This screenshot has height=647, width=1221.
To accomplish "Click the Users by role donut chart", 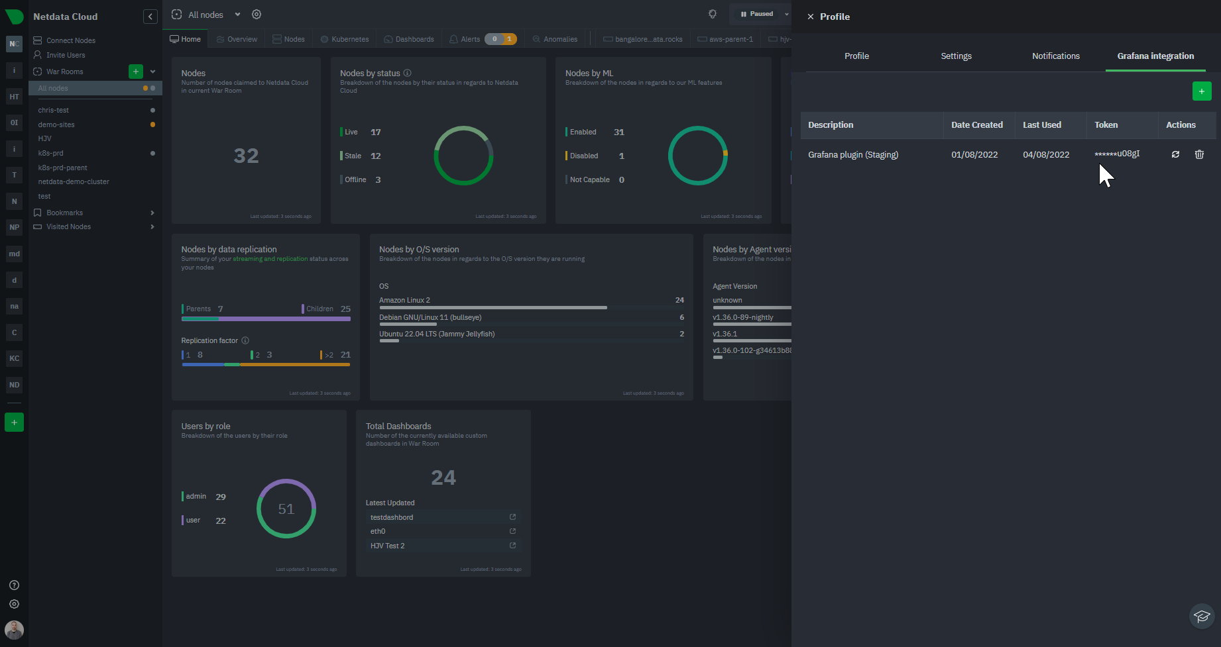I will point(286,509).
